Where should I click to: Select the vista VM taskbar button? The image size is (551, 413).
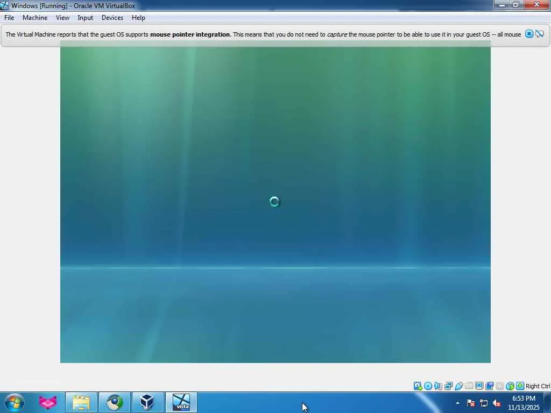[181, 402]
